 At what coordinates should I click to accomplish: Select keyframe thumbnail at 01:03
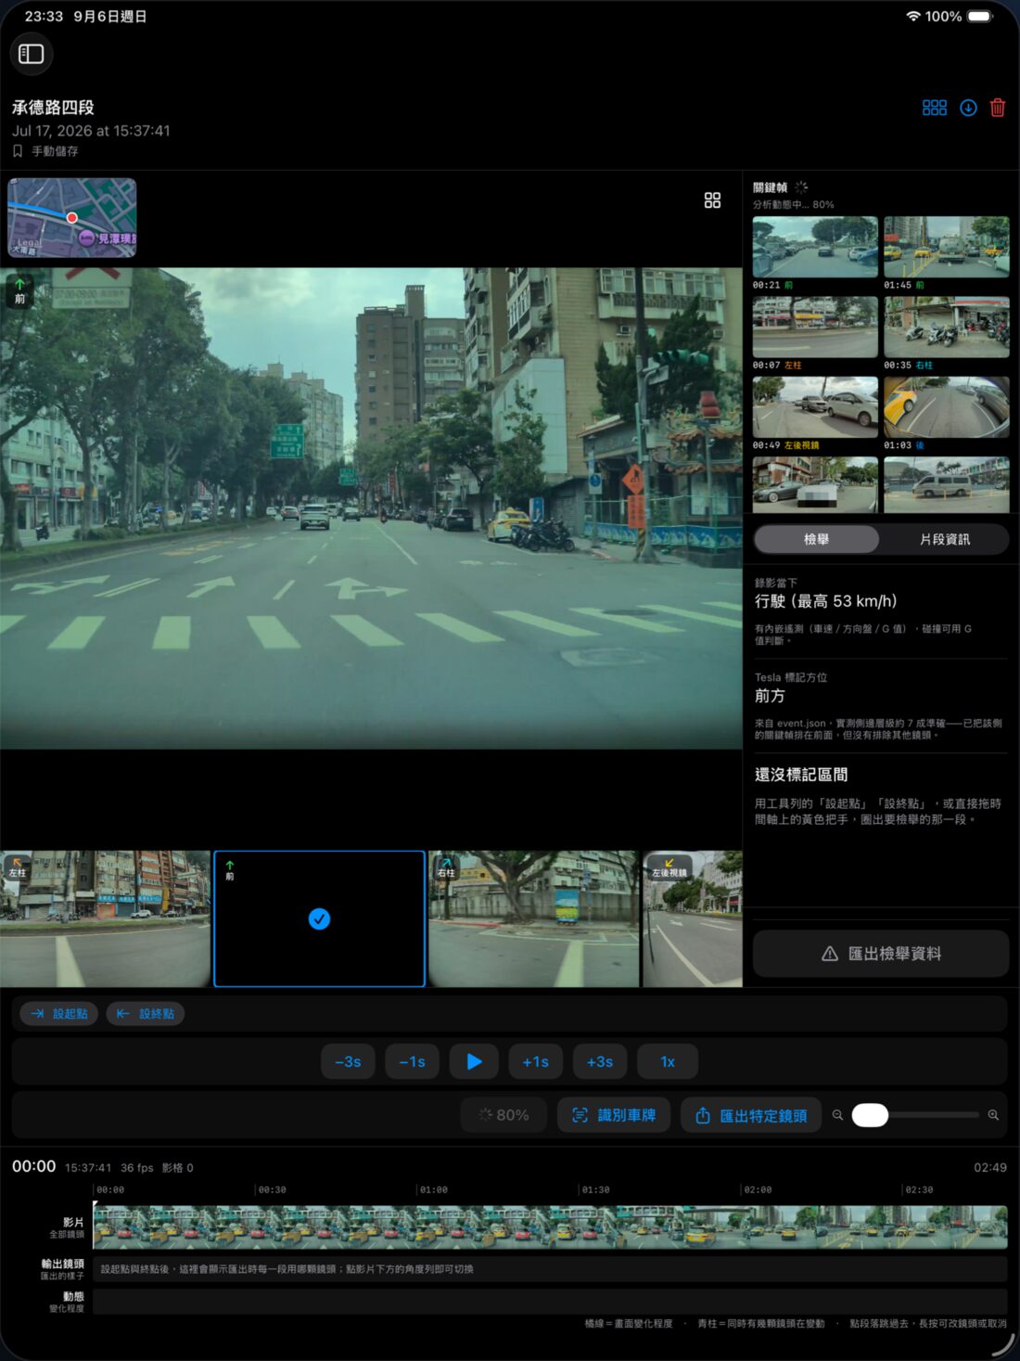tap(947, 406)
